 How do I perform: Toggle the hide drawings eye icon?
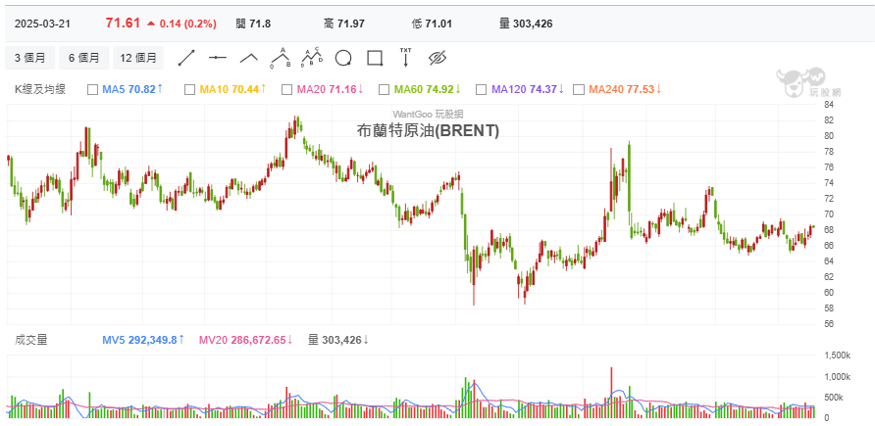pyautogui.click(x=437, y=57)
